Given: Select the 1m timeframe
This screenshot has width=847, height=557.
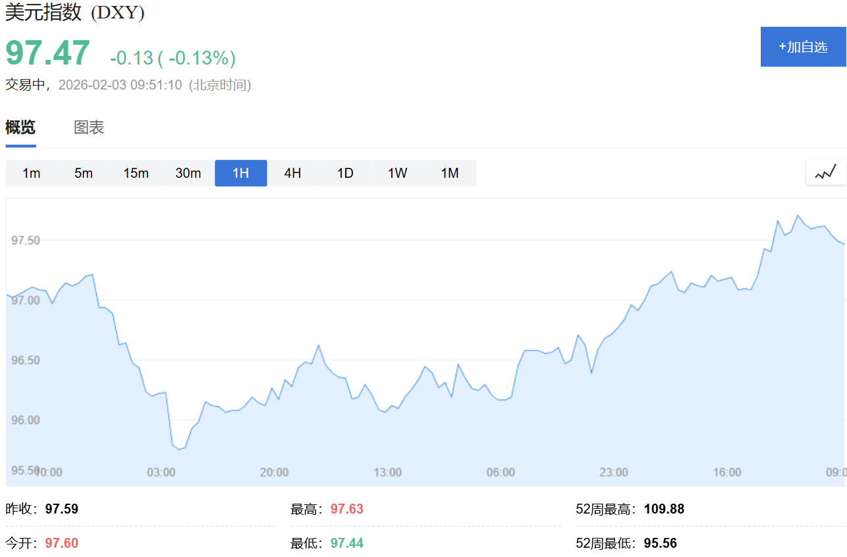Looking at the screenshot, I should 32,173.
